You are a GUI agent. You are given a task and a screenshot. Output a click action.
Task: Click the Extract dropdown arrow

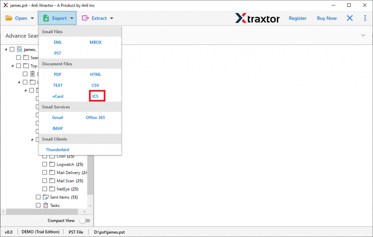(x=111, y=18)
